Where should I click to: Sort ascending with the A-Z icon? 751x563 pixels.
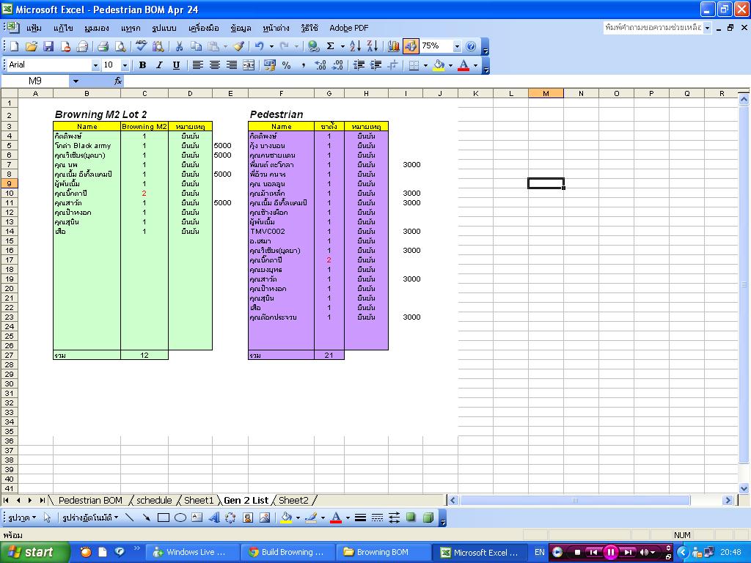(x=355, y=46)
